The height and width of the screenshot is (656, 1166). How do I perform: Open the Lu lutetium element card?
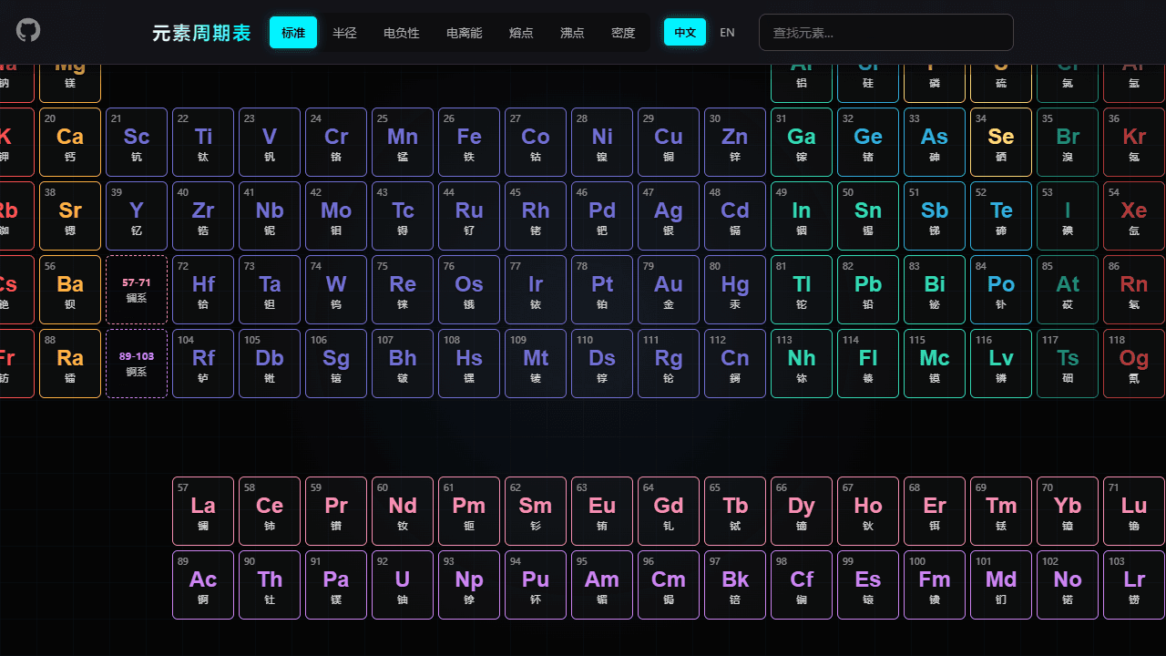coord(1134,511)
